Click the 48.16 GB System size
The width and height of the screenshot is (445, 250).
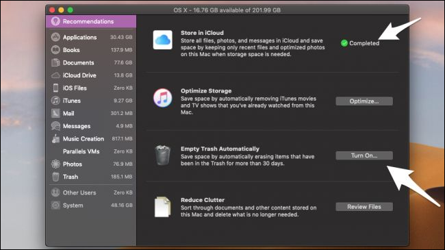click(122, 205)
